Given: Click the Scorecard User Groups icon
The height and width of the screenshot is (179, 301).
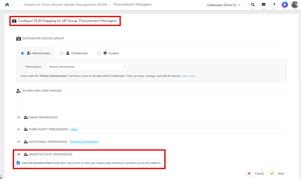Looking at the screenshot, I should (x=18, y=91).
